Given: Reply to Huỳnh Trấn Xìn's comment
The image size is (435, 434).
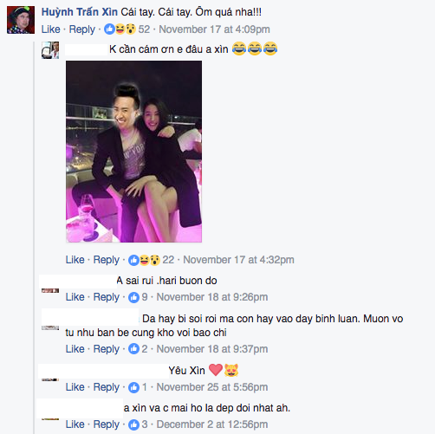Looking at the screenshot, I should point(82,29).
